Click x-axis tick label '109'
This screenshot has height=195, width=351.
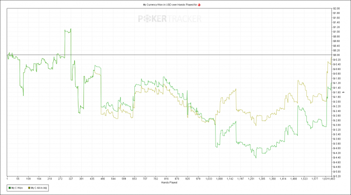click(29, 178)
